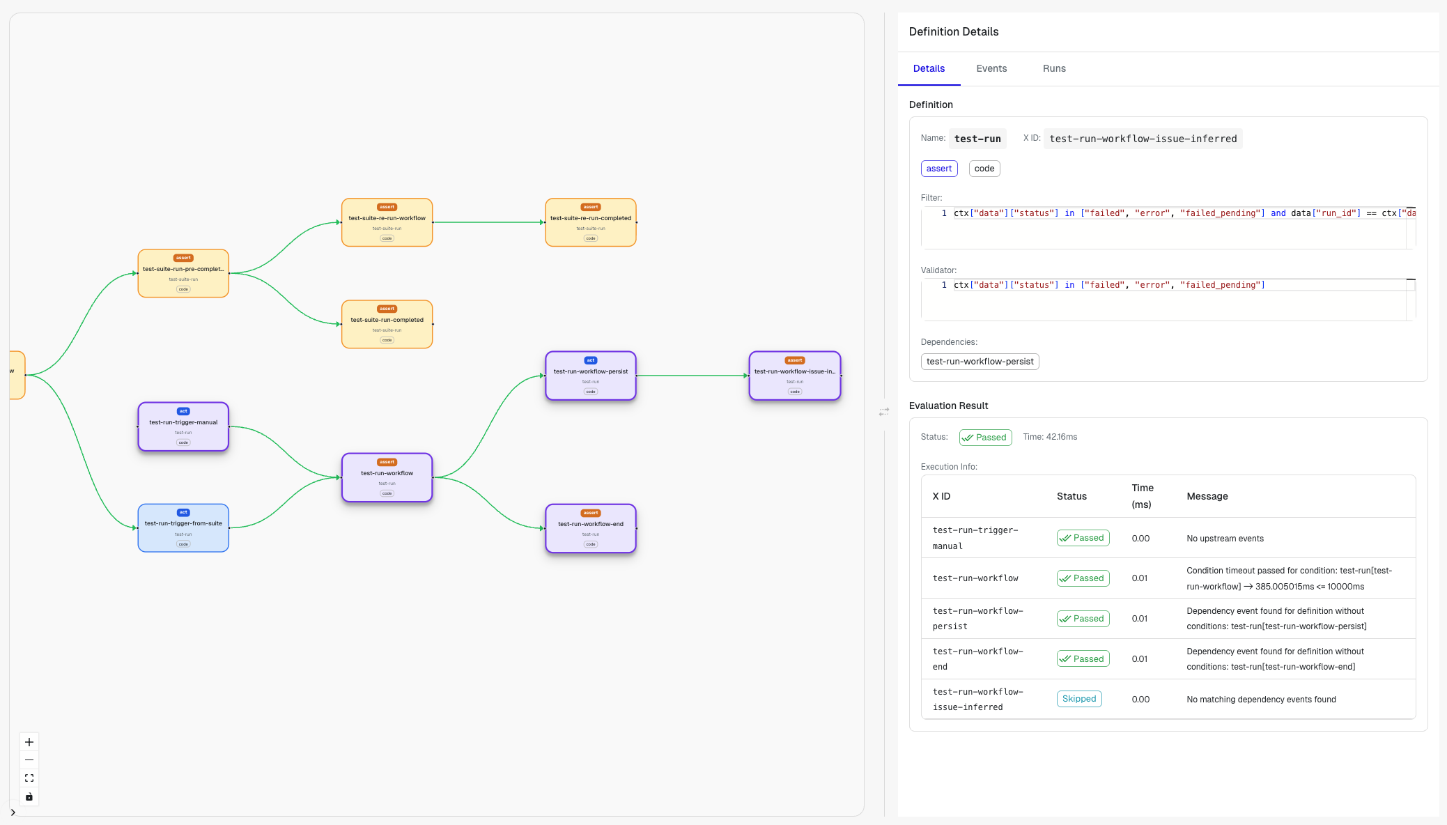1447x825 pixels.
Task: Expand the collapsed sidebar with the chevron
Action: [13, 812]
